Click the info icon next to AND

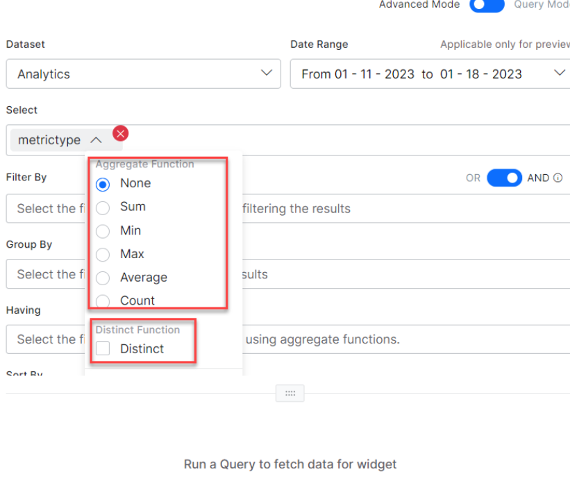[x=558, y=178]
